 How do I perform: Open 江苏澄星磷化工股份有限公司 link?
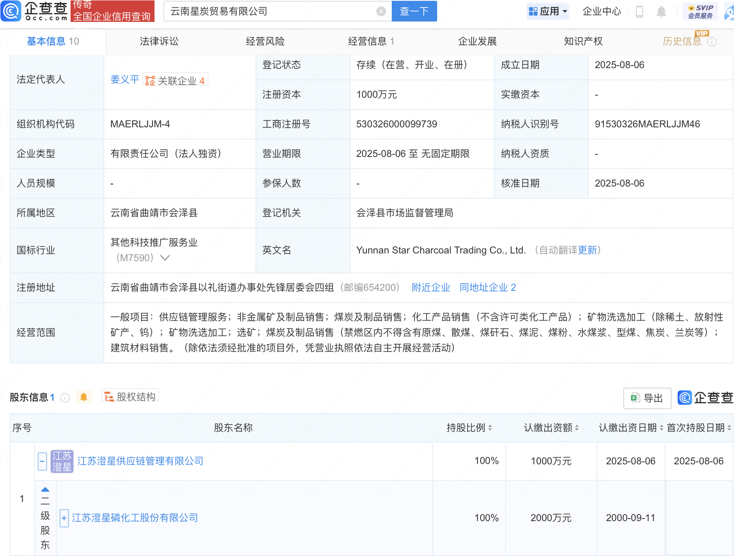pyautogui.click(x=135, y=518)
